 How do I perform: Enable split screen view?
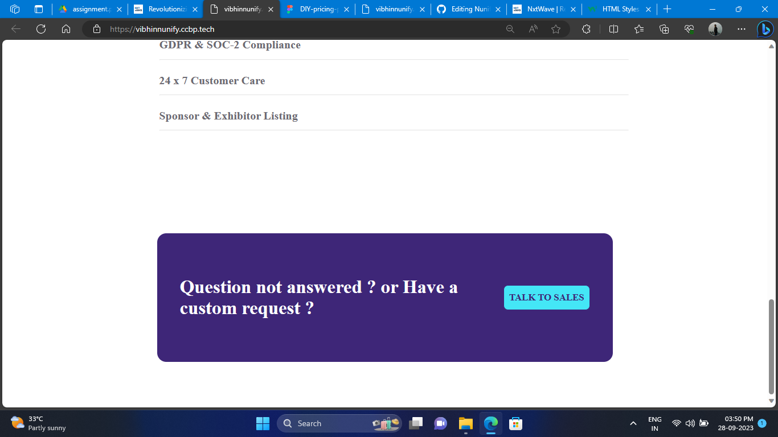613,28
